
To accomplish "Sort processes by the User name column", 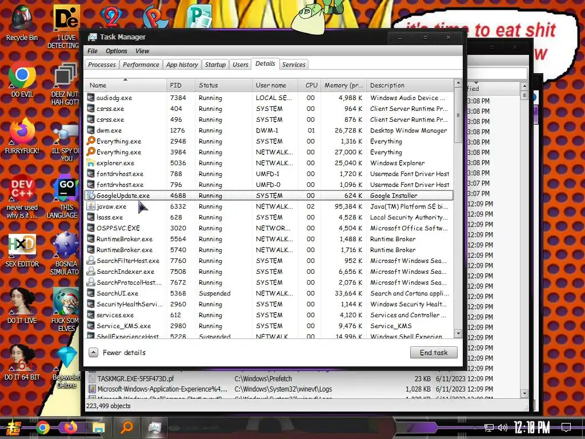I will tap(275, 85).
